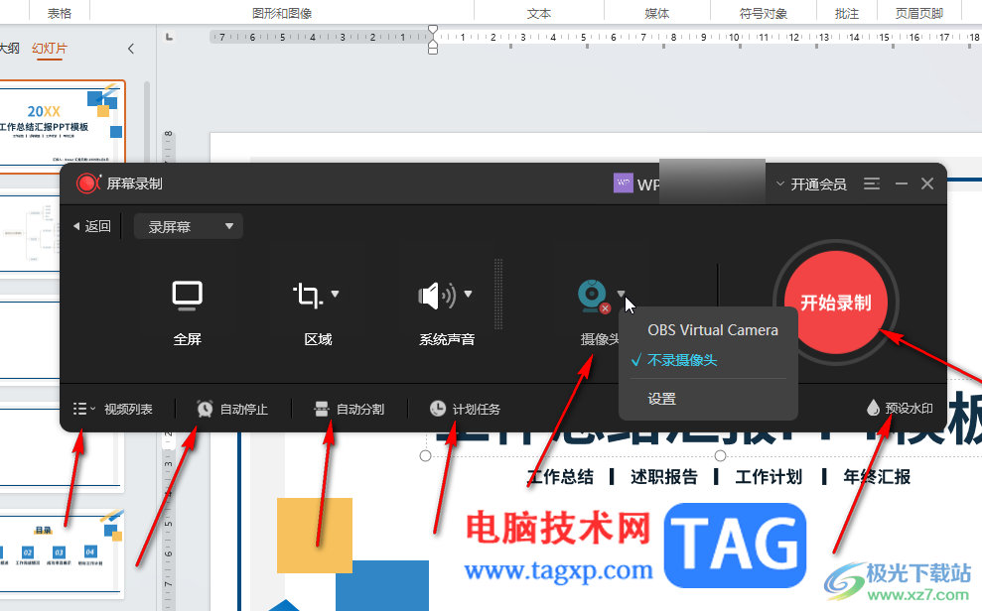982x611 pixels.
Task: Select the region crop icon
Action: (x=307, y=296)
